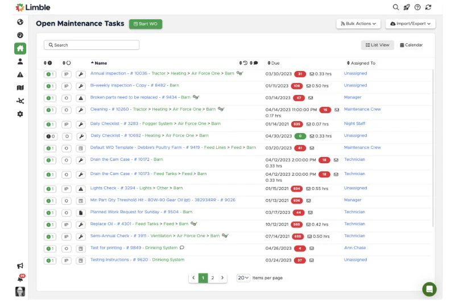
Task: Click warning icon on Lights Check row
Action: (81, 189)
